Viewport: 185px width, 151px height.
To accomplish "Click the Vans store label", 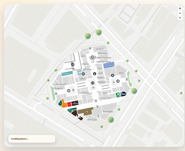I will [83, 56].
